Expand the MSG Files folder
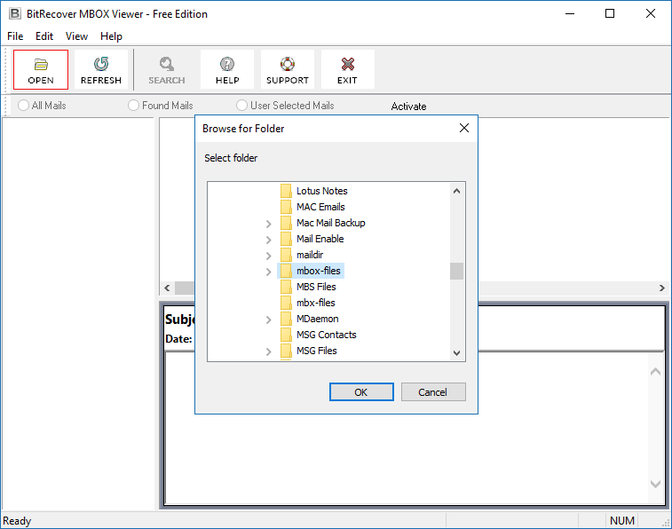Screen dimensions: 672x529 (269, 351)
